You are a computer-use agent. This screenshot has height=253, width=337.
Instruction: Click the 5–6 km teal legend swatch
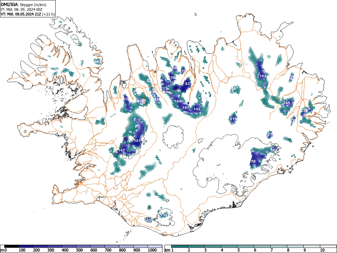coord(246,246)
